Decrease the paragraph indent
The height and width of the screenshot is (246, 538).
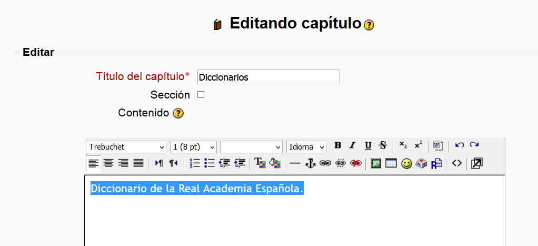coord(224,163)
